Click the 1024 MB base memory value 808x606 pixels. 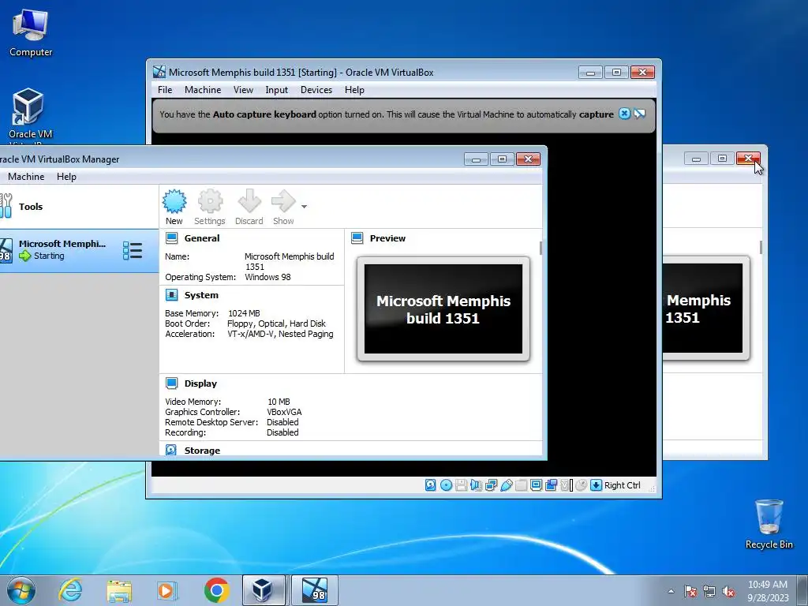pos(244,312)
